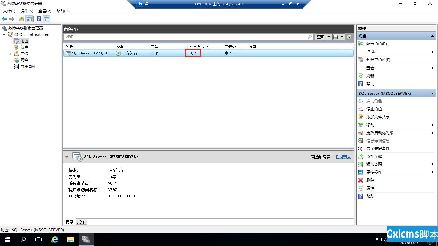438x246 pixels.
Task: Sort by 优先级 column header
Action: point(235,46)
